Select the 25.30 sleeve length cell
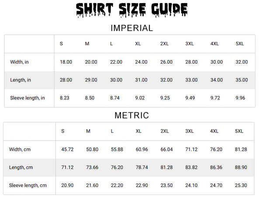 [241, 185]
